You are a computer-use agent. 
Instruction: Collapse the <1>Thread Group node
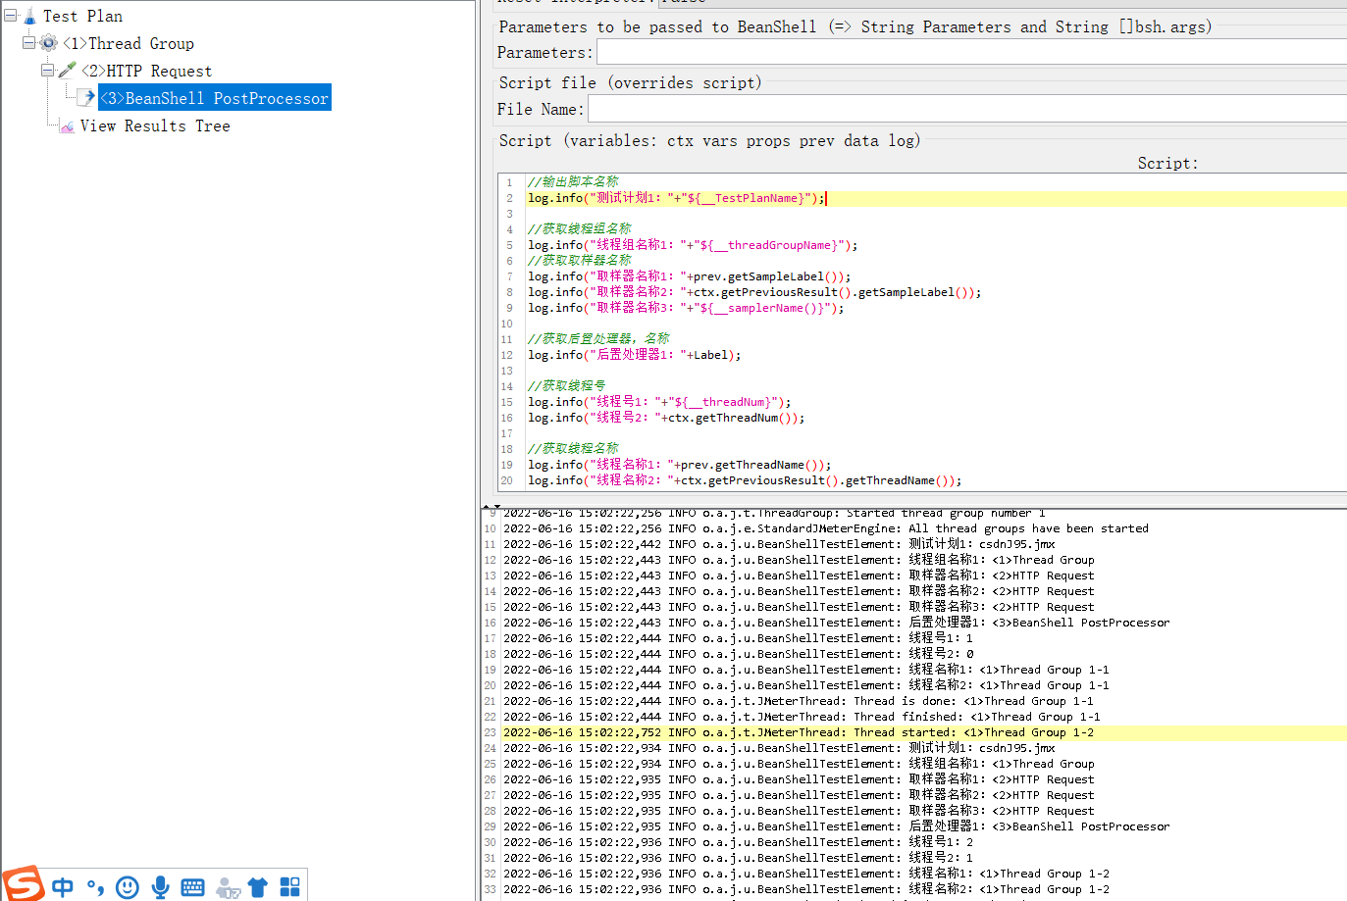pos(29,43)
